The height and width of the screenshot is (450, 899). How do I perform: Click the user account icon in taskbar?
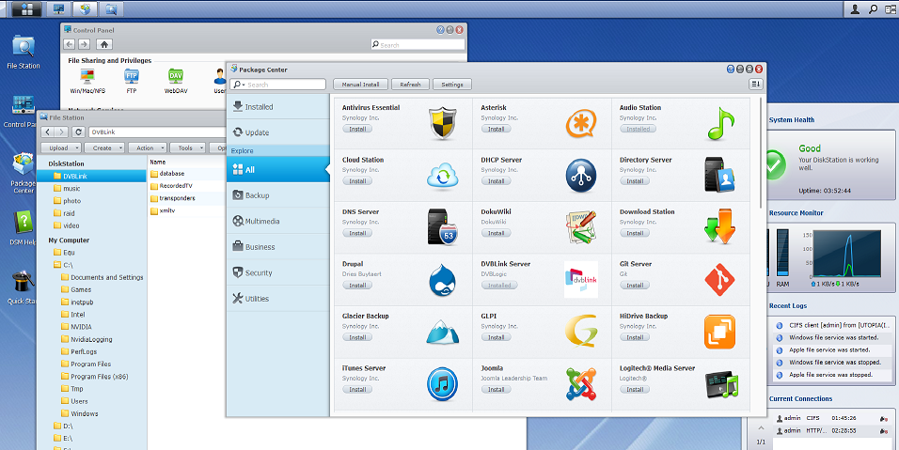855,9
